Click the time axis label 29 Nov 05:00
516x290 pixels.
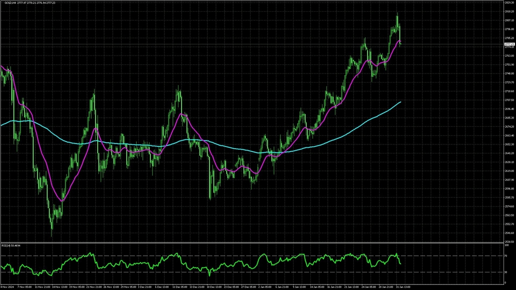pos(128,287)
